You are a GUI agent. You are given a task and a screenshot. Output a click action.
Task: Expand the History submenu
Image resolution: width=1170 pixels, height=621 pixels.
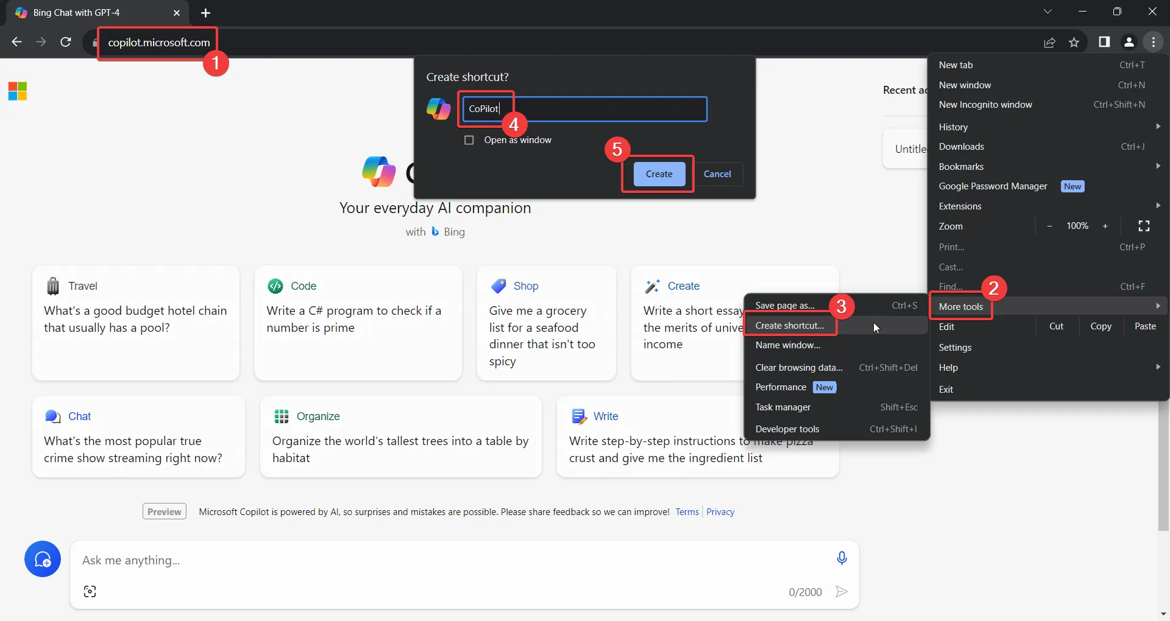pos(1049,127)
